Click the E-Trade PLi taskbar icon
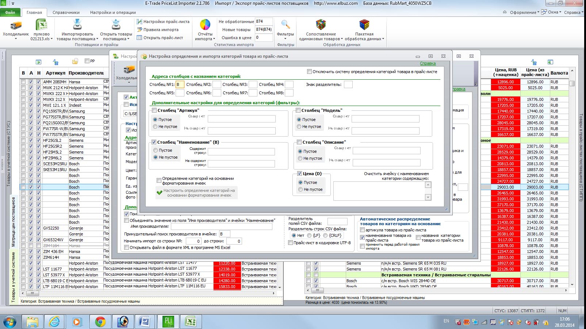This screenshot has height=329, width=586. [x=168, y=322]
